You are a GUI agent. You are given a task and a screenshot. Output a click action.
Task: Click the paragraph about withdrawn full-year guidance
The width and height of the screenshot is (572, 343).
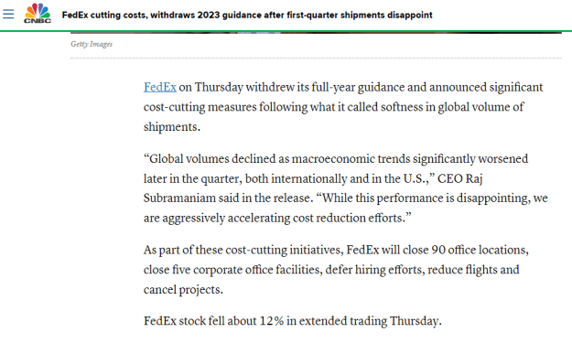pos(343,107)
